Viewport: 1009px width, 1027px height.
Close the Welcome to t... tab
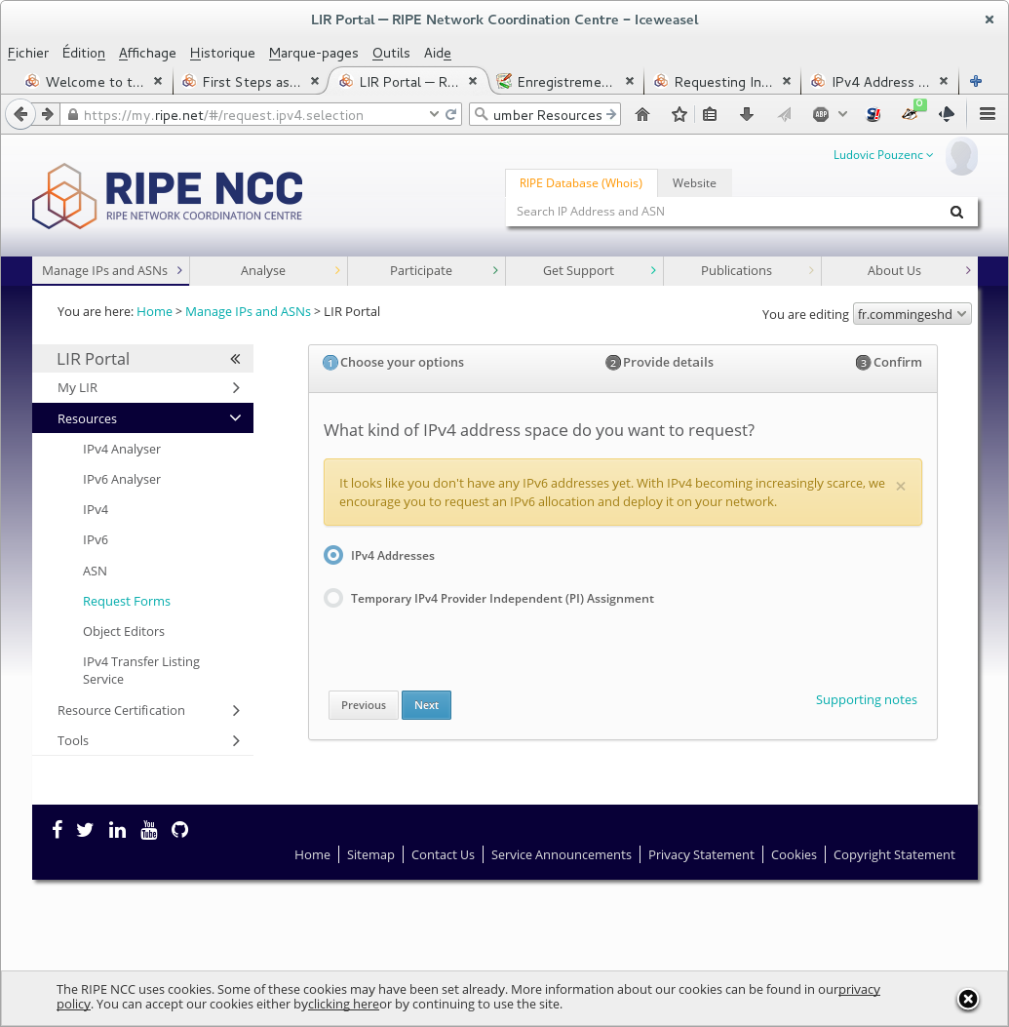tap(158, 81)
